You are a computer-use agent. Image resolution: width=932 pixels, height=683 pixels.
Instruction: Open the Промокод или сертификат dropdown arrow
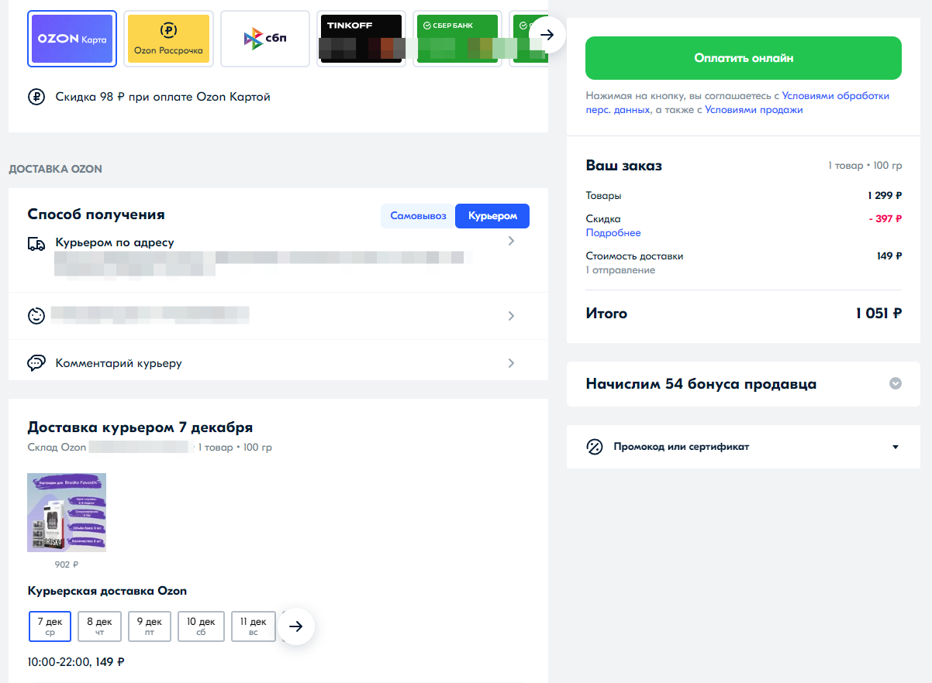click(x=896, y=447)
